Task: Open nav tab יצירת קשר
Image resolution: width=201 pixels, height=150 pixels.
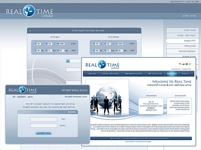Action: click(92, 73)
